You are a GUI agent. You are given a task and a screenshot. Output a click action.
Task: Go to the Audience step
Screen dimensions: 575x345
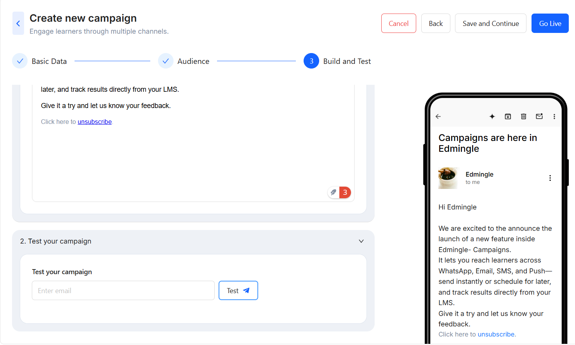(x=193, y=61)
